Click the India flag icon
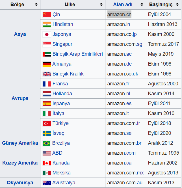The height and width of the screenshot is (188, 182). tap(47, 25)
